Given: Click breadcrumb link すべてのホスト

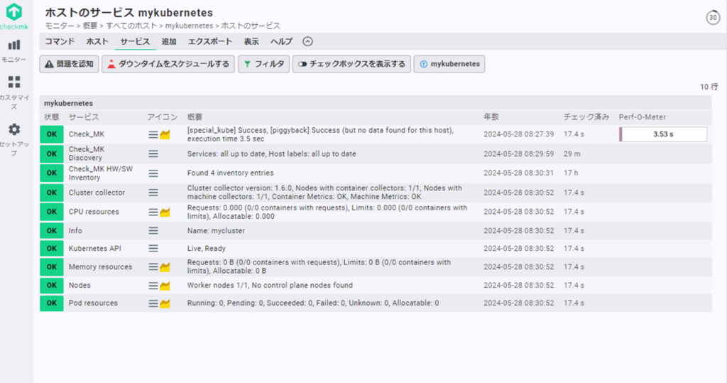Looking at the screenshot, I should [x=131, y=26].
